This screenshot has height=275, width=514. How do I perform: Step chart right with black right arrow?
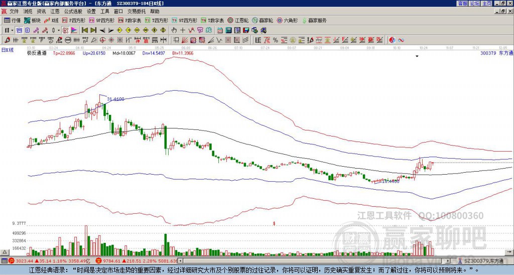pos(111,31)
